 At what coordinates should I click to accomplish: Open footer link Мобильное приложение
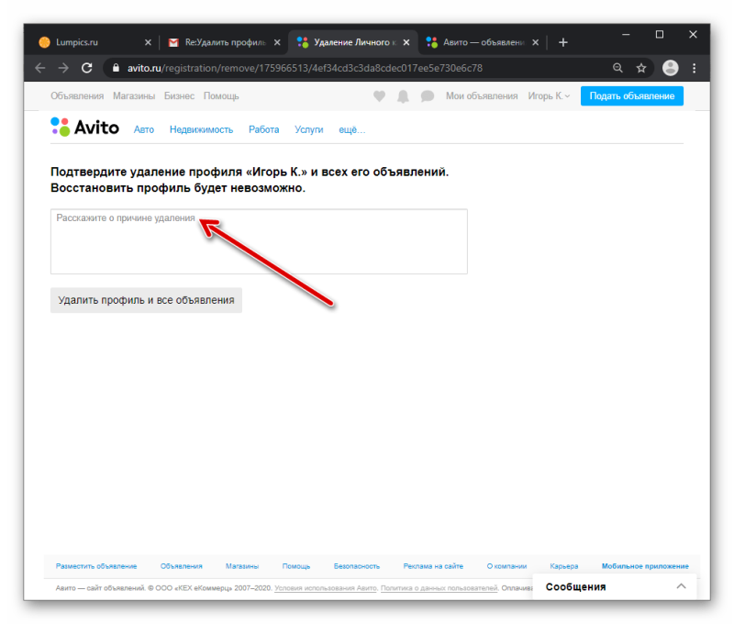click(645, 566)
